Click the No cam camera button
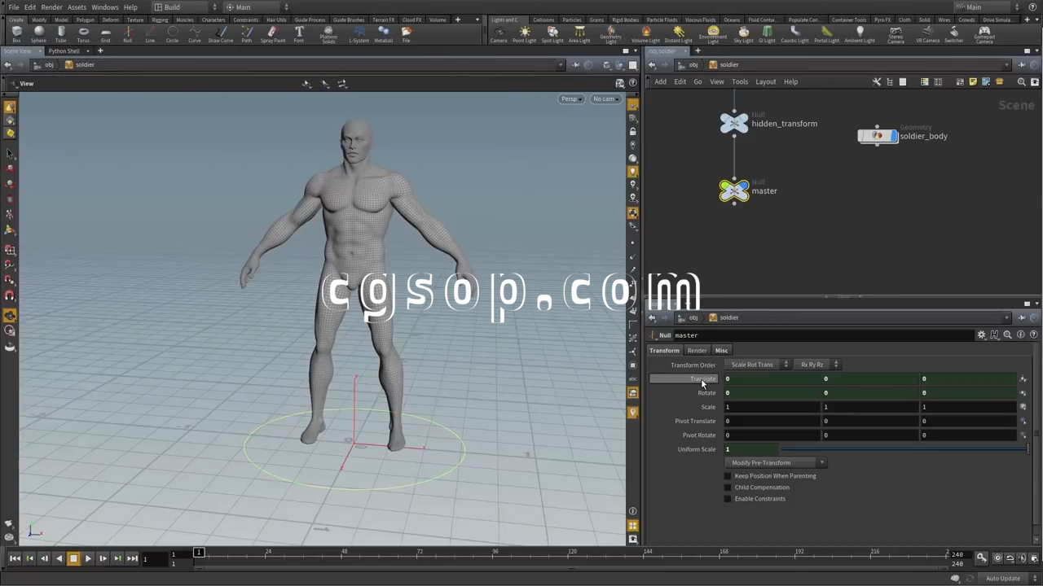1043x586 pixels. 605,99
